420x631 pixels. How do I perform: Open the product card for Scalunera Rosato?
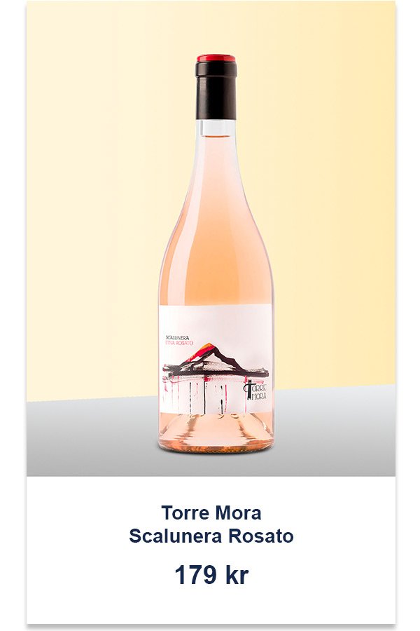point(211,312)
